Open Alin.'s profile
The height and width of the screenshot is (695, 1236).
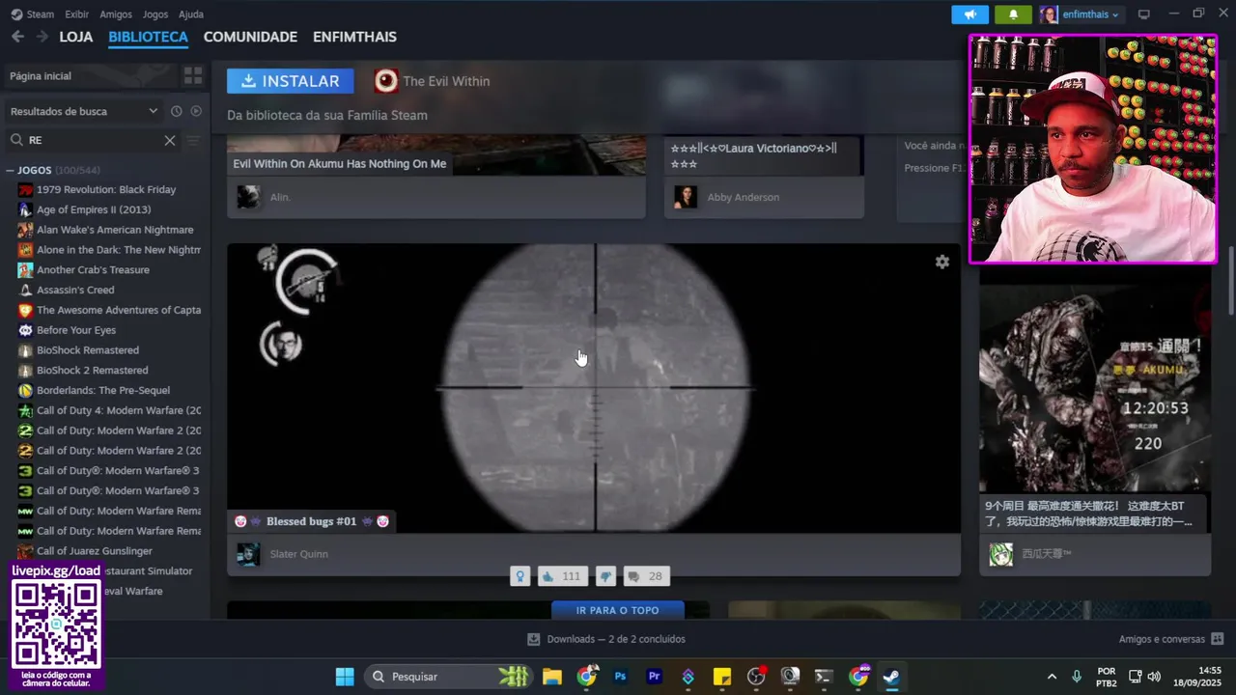pyautogui.click(x=280, y=197)
